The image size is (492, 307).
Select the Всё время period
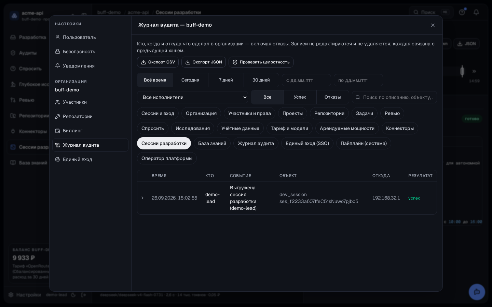tap(155, 80)
